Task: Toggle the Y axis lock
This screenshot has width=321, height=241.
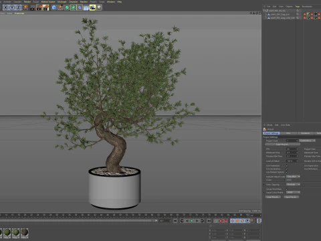Action: (x=12, y=7)
